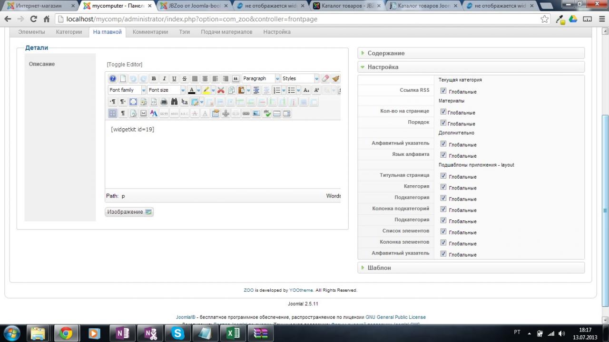Image resolution: width=609 pixels, height=342 pixels.
Task: Toggle Глобальные checkbox for Ссылка RSS
Action: coord(443,91)
